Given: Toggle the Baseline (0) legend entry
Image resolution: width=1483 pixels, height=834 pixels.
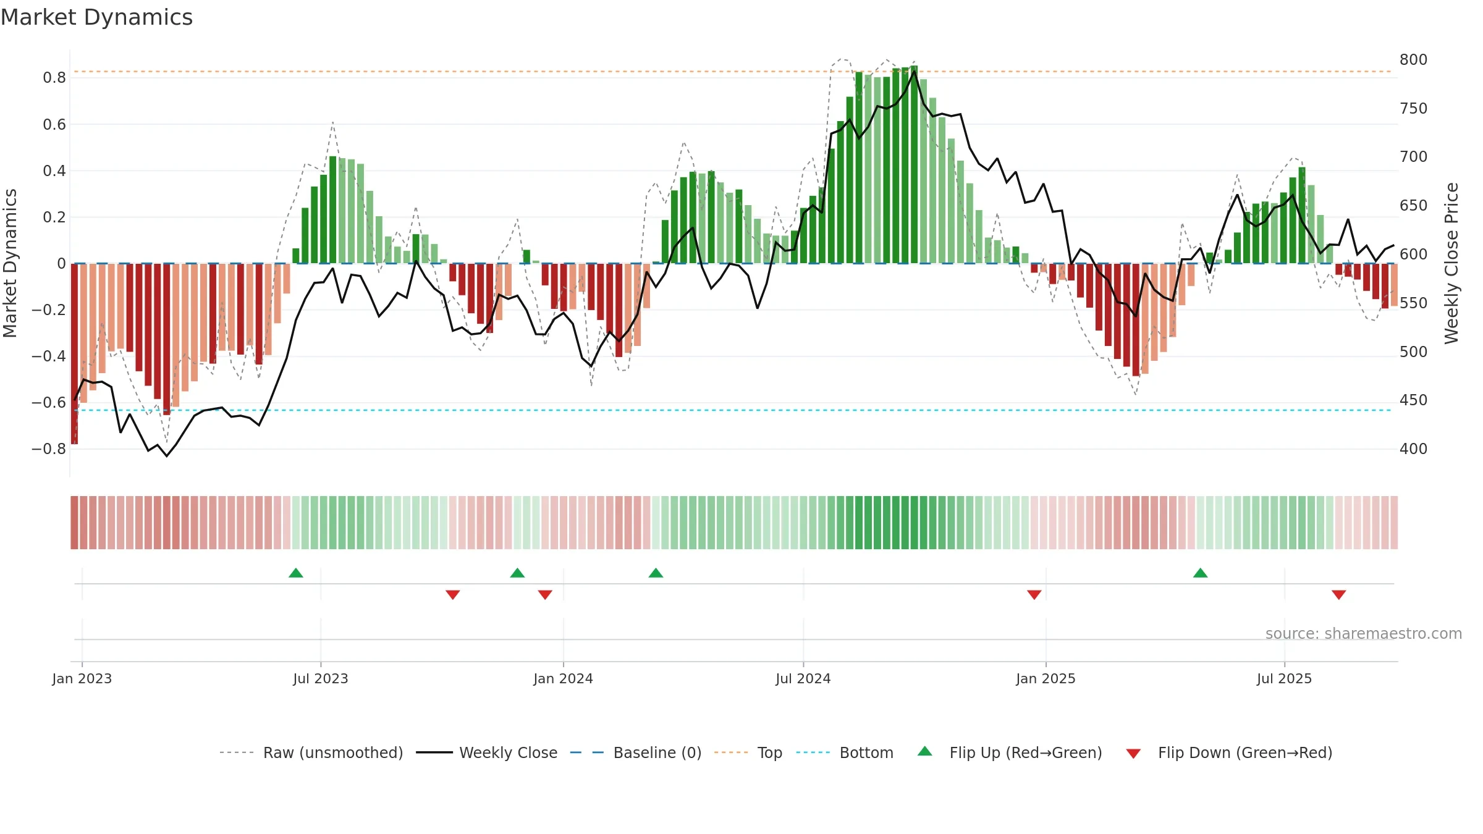Looking at the screenshot, I should [636, 753].
